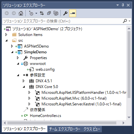
Task: Select Microsoft.AspNet.Mvc (6.0.0-rc1-final) label
Action: pyautogui.click(x=74, y=98)
